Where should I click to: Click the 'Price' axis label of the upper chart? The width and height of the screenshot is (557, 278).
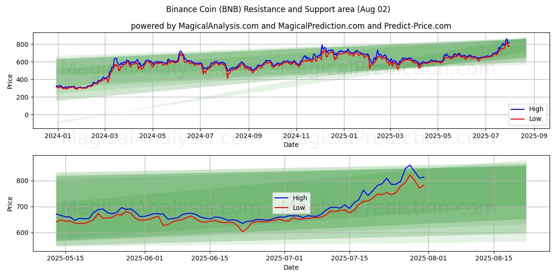click(10, 81)
